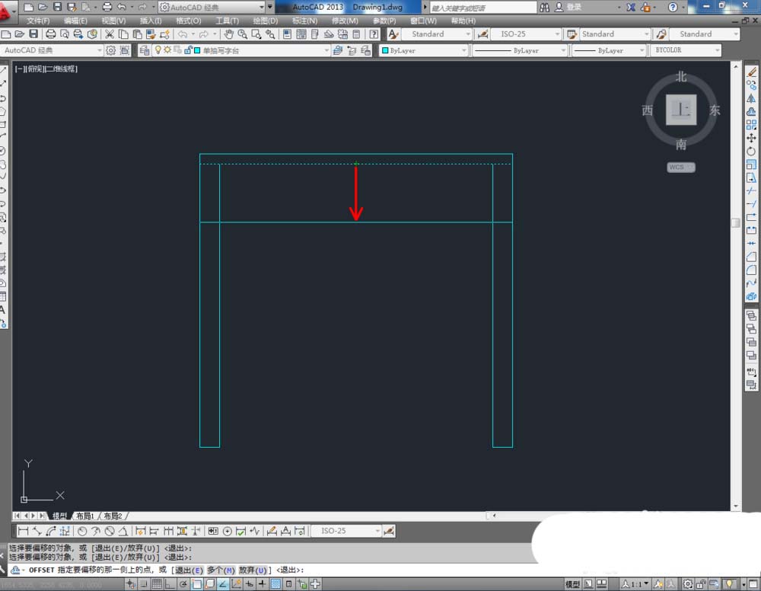This screenshot has height=591, width=761.
Task: Click the keyword search input field
Action: click(483, 8)
